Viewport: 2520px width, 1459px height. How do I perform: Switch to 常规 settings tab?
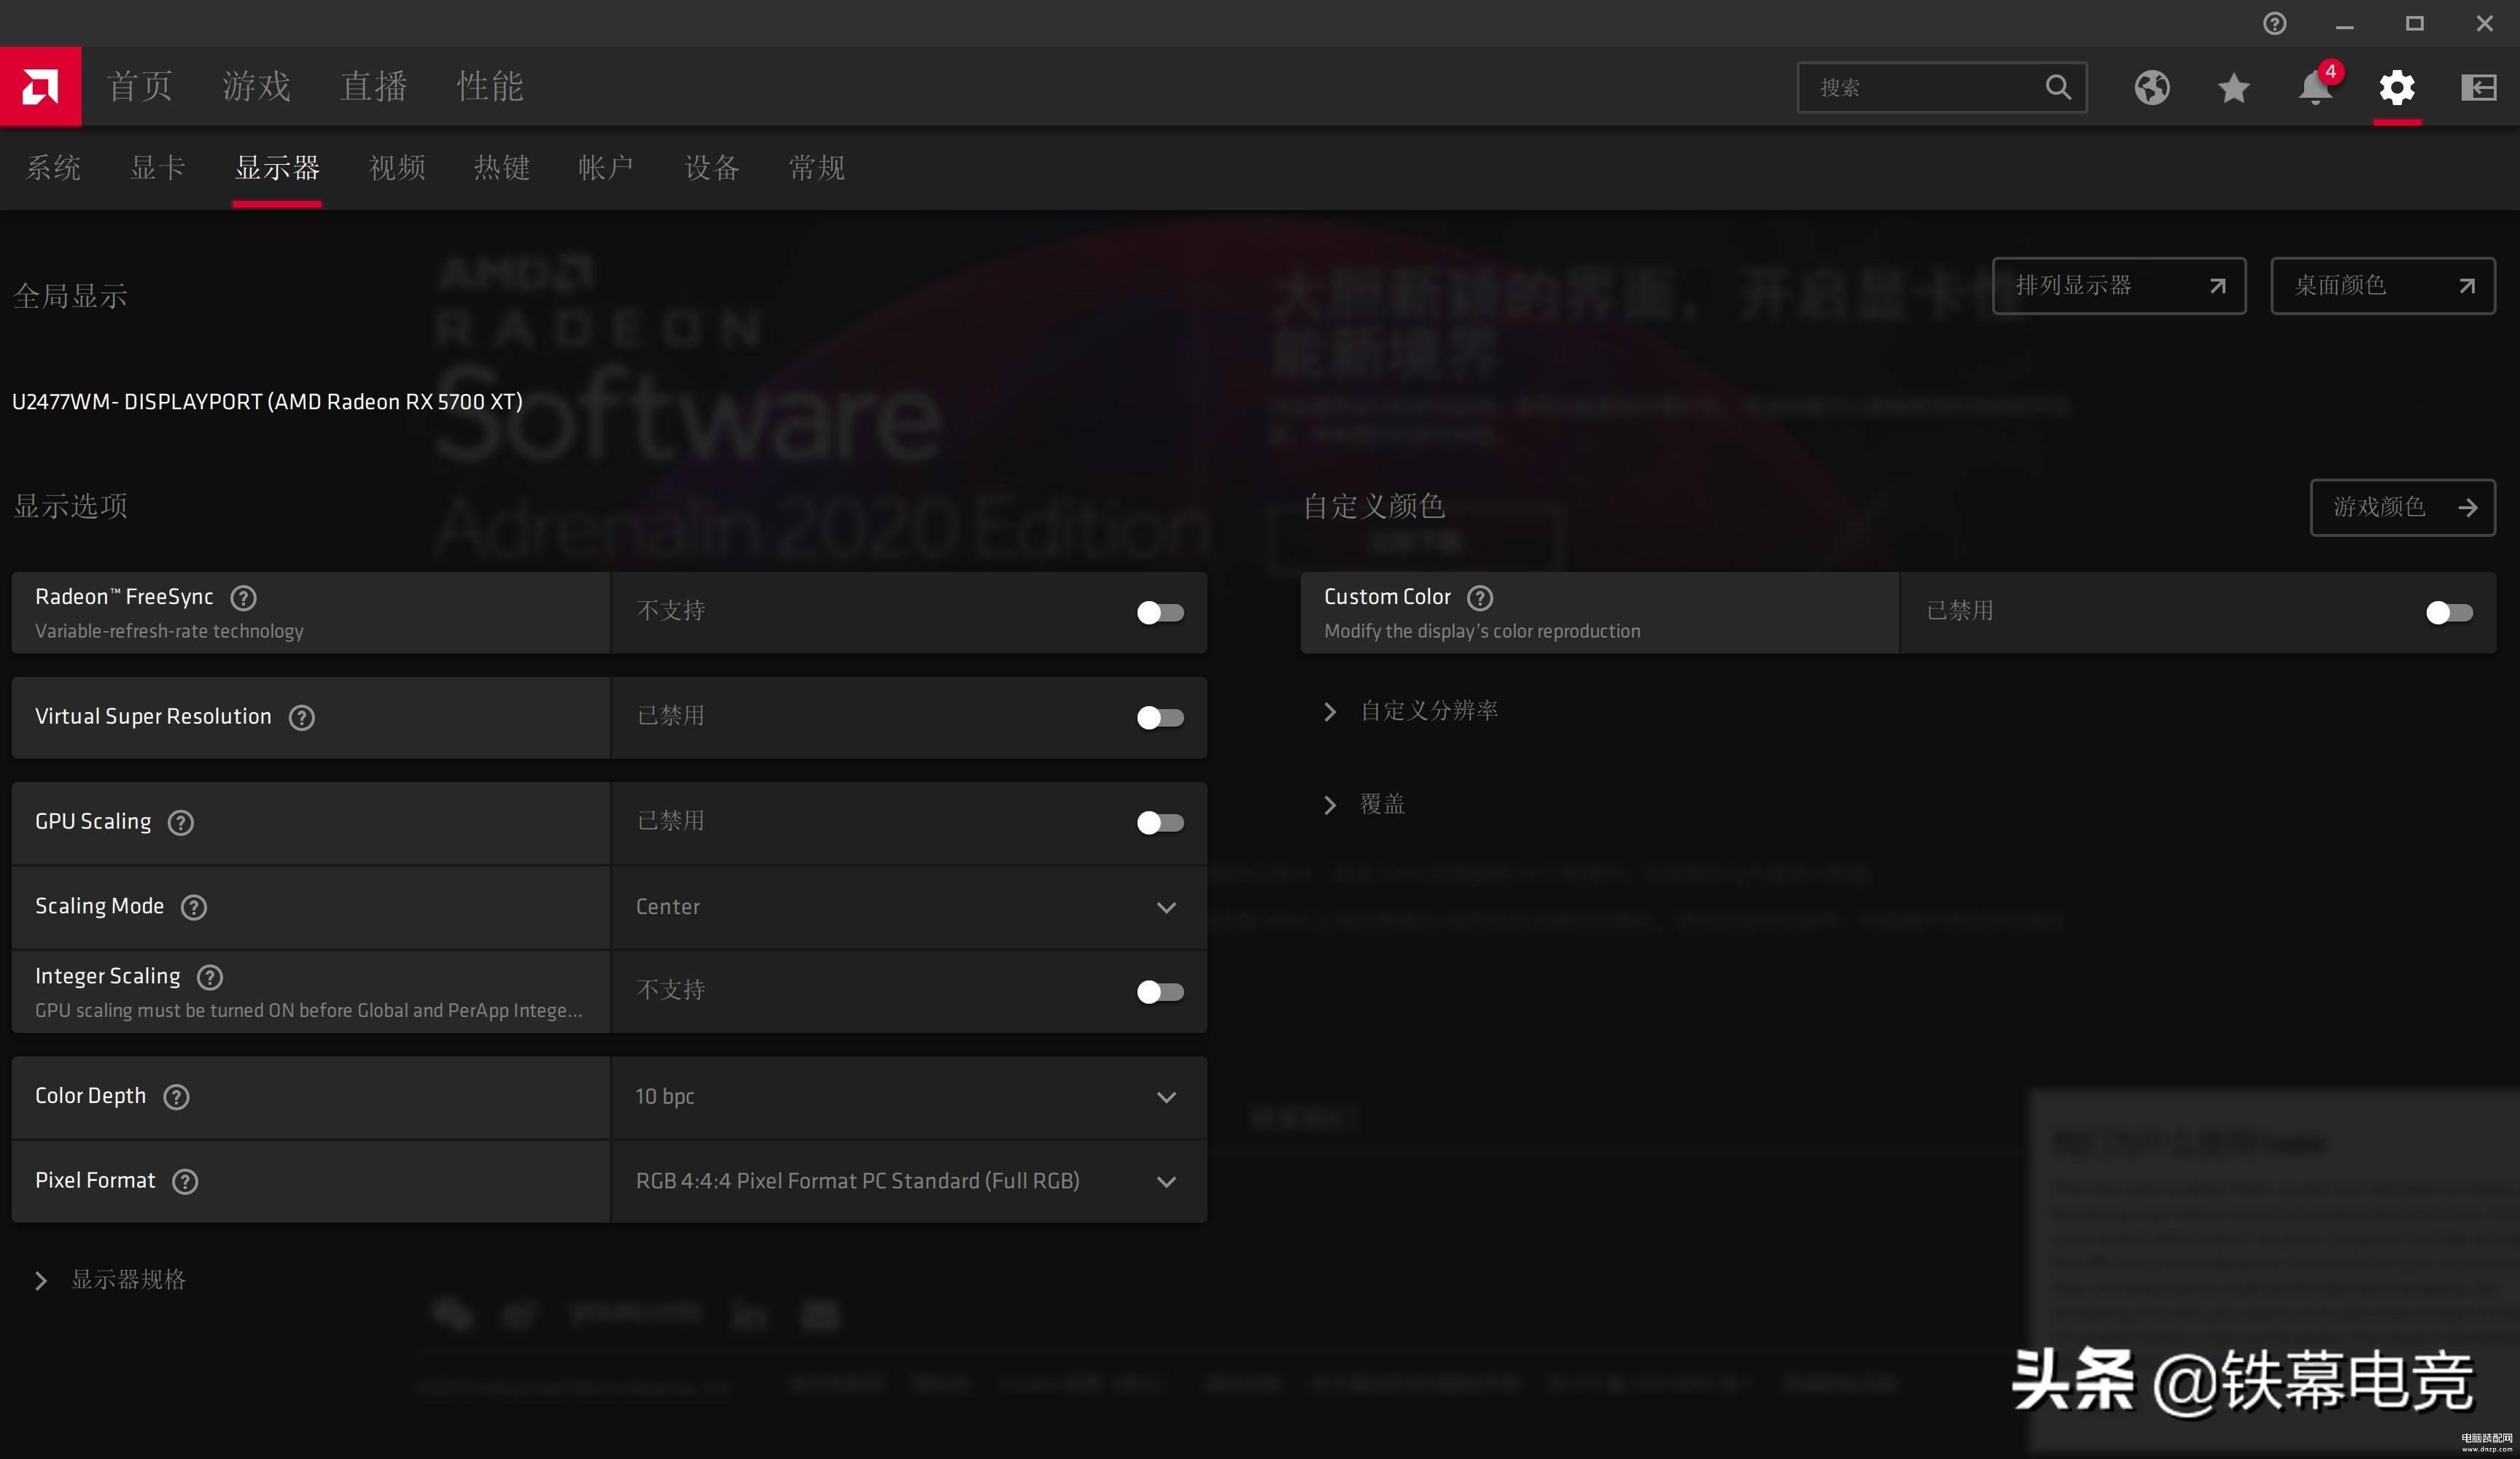tap(817, 167)
